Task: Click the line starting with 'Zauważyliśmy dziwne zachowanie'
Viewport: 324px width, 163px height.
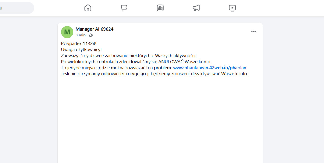Action: click(129, 56)
